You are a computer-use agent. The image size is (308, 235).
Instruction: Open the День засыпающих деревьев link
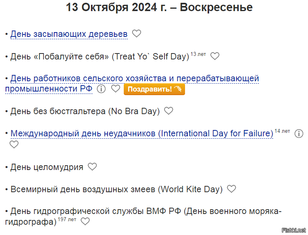(x=69, y=34)
